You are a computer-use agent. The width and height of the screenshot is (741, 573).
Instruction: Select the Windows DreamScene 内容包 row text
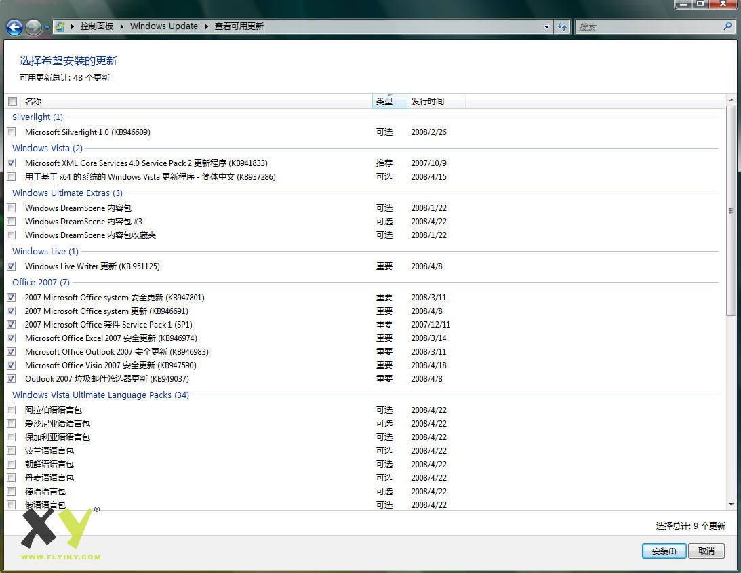[x=78, y=208]
